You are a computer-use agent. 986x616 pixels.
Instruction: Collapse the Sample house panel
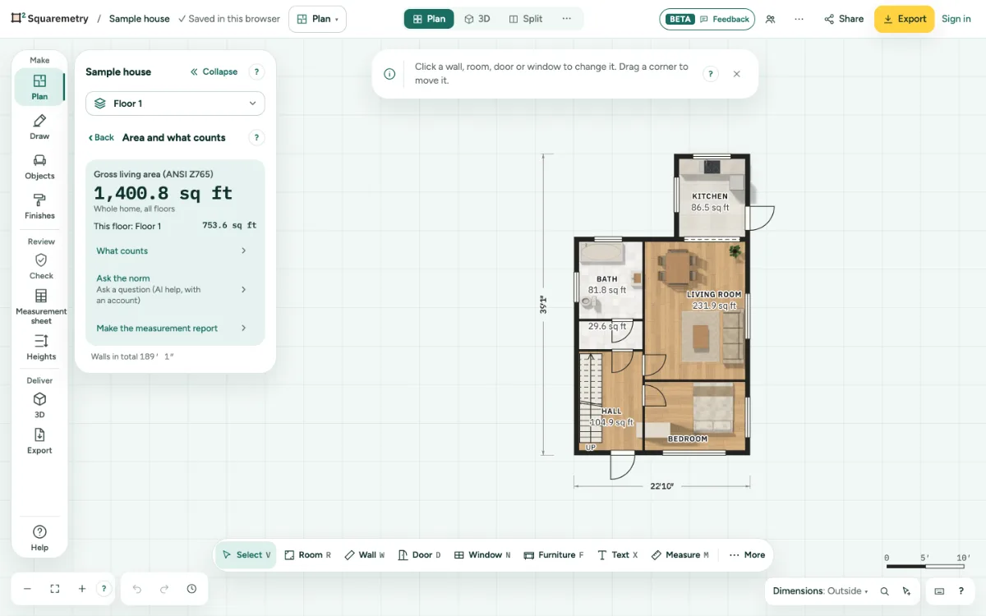pos(214,71)
